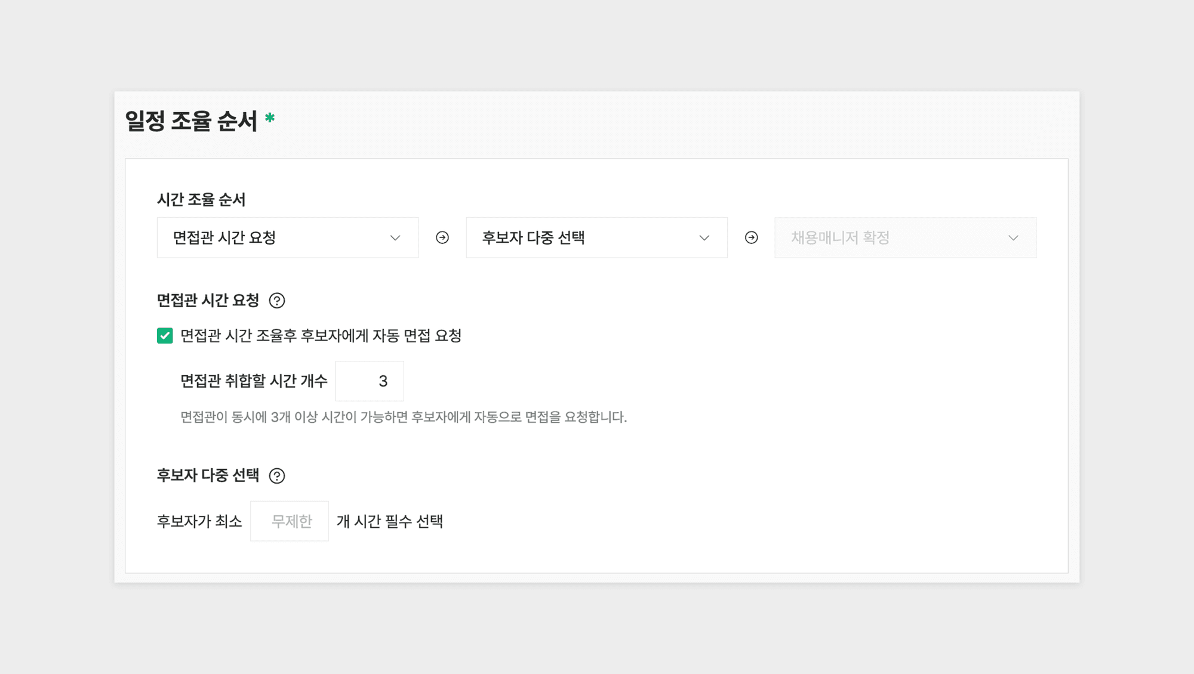Click the 시간 조율 순서 label
1194x674 pixels.
201,200
